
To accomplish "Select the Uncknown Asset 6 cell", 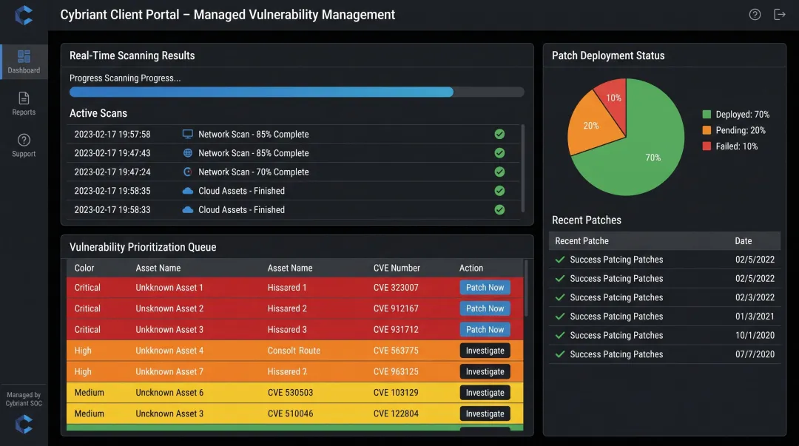I will (169, 393).
